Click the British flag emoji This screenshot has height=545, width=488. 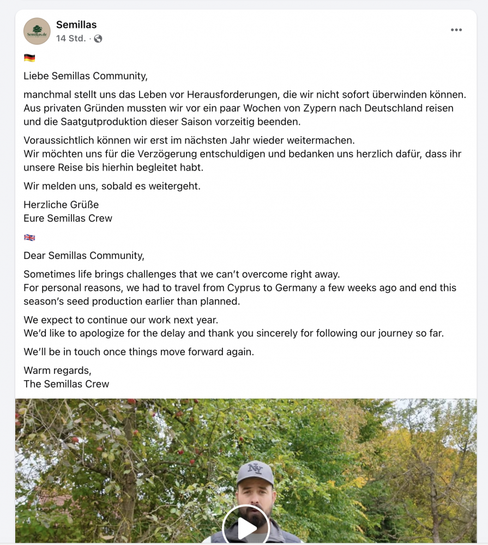click(29, 238)
